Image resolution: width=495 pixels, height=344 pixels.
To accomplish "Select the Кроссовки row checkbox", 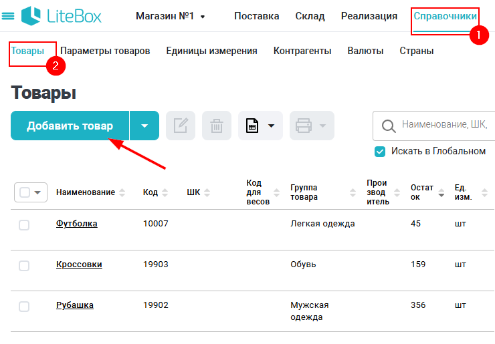I will [x=24, y=266].
